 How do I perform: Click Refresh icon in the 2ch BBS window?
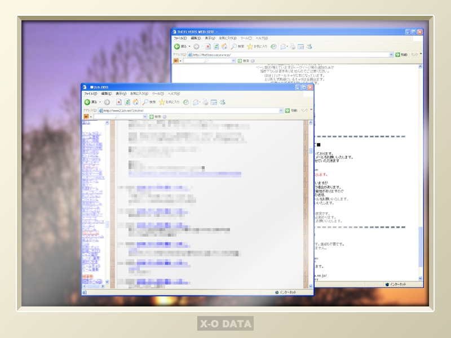coord(127,102)
